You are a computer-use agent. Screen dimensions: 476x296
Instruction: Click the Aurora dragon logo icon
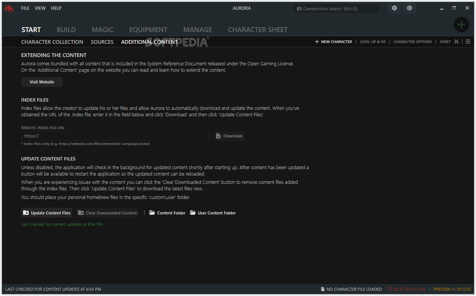pos(9,9)
